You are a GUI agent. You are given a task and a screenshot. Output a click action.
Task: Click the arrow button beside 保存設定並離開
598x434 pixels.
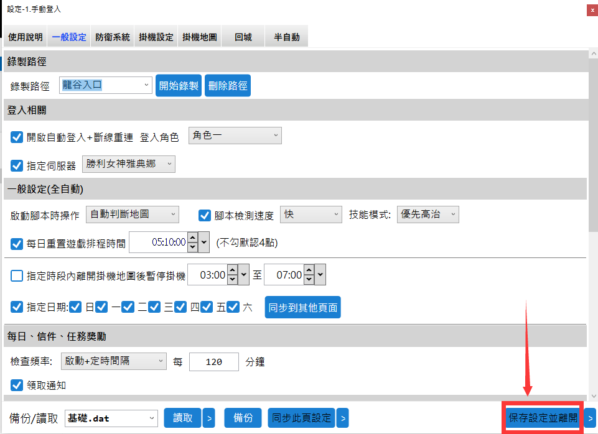590,418
